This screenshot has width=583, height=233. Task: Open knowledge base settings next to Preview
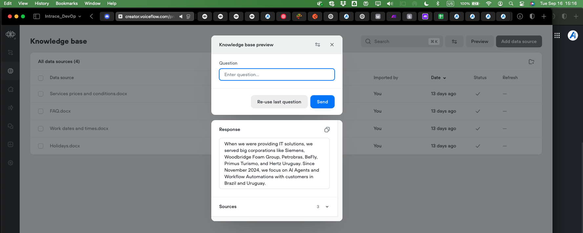click(x=454, y=41)
